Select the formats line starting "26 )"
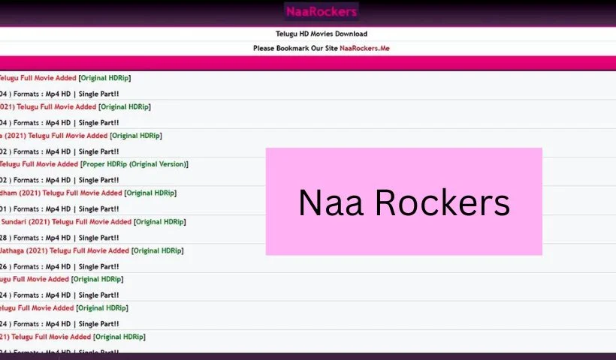 tap(59, 267)
